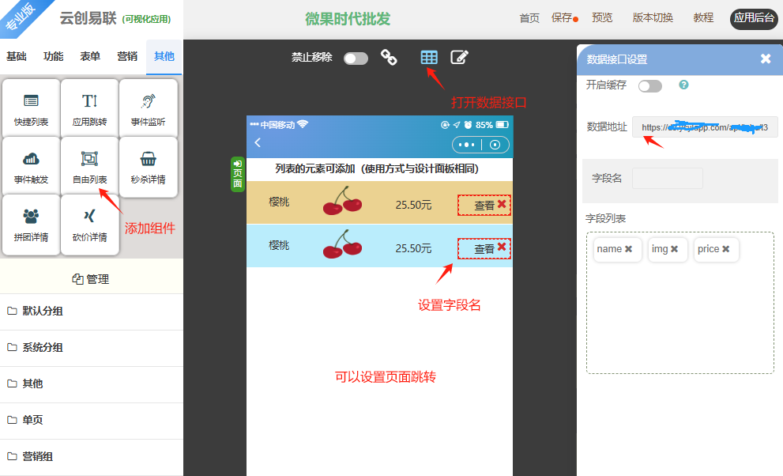
Task: Expand the 默认分组 folder
Action: point(43,311)
